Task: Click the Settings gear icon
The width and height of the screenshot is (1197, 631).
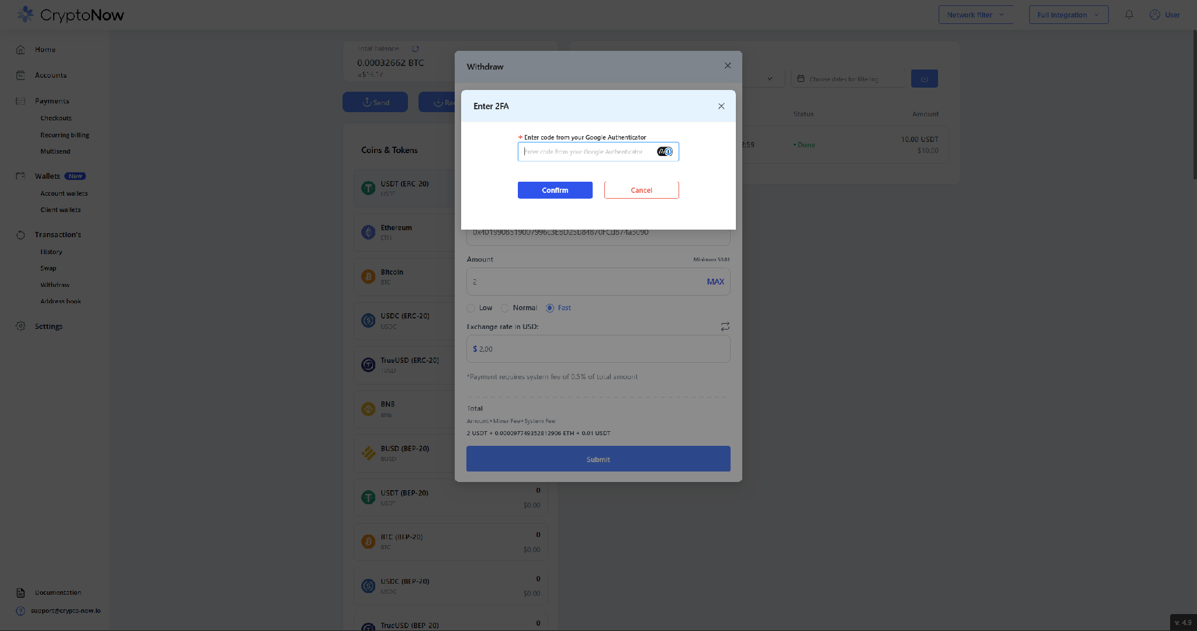Action: tap(20, 326)
